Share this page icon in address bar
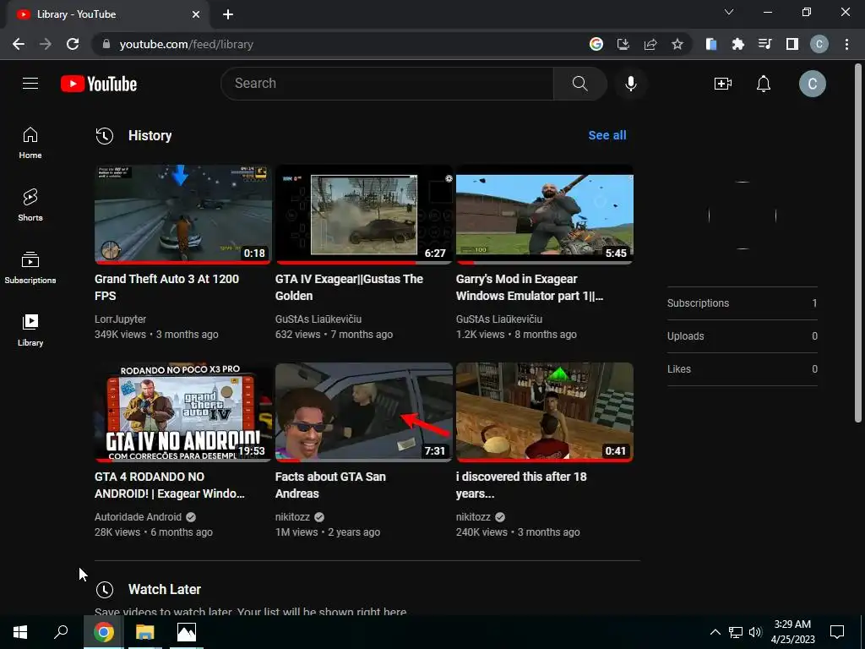865x649 pixels. pyautogui.click(x=650, y=44)
